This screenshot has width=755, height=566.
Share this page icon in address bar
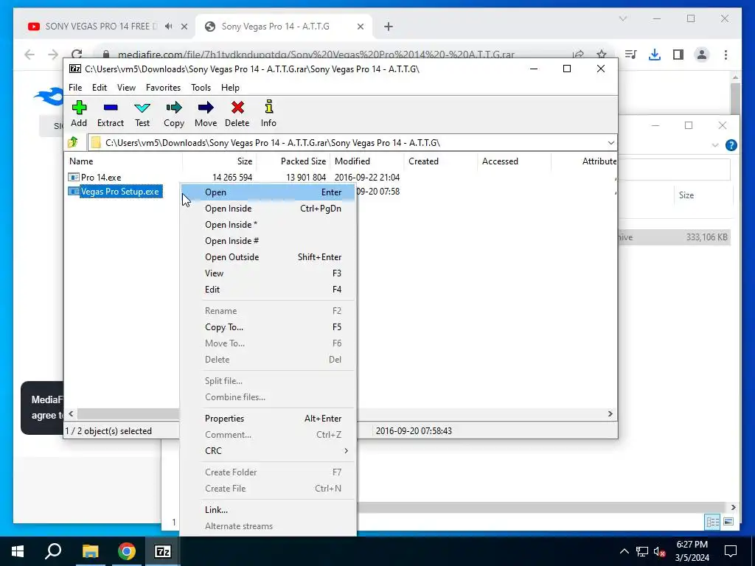578,55
